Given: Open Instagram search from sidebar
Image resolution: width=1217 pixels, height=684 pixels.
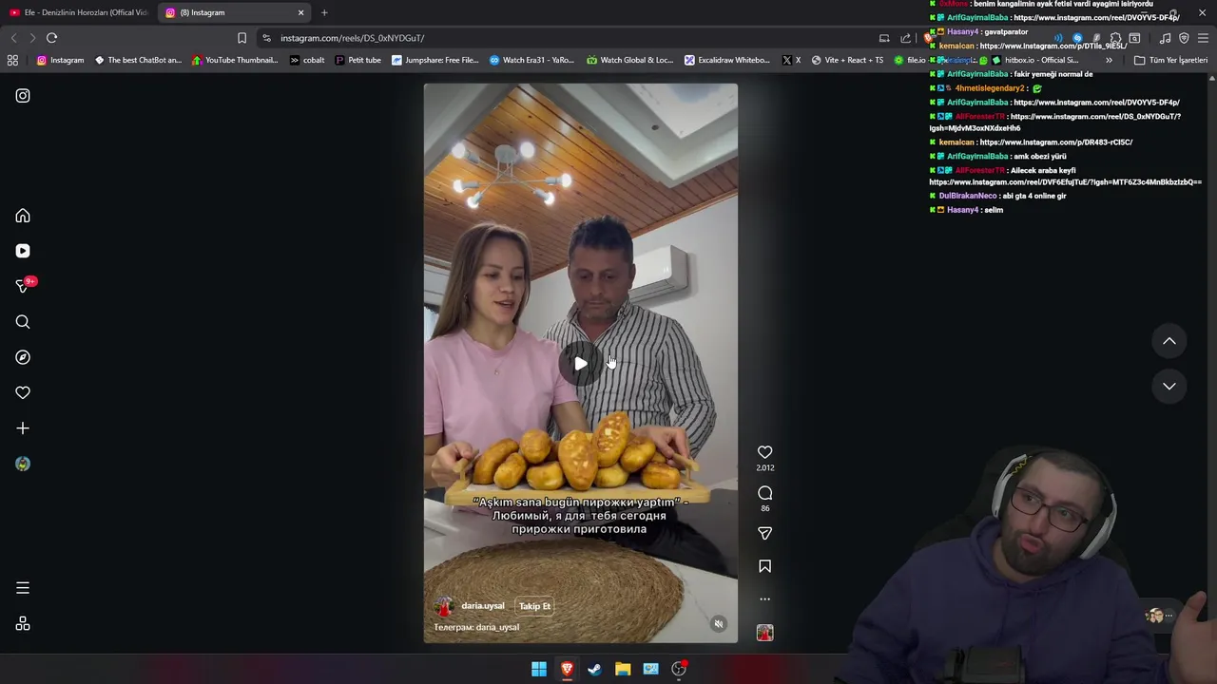Looking at the screenshot, I should coord(23,322).
